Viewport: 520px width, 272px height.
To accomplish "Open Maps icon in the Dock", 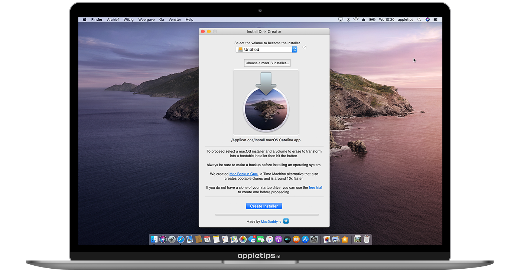I will tap(234, 239).
